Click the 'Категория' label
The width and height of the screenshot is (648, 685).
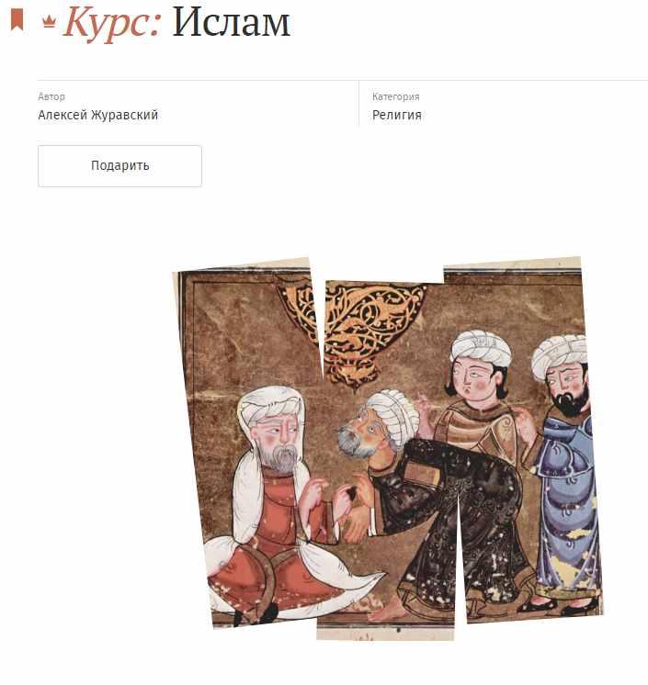pyautogui.click(x=396, y=96)
